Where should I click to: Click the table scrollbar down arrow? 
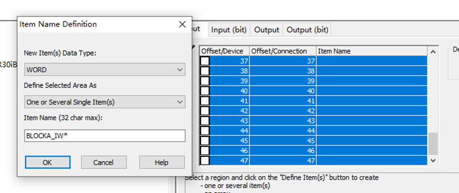[433, 160]
